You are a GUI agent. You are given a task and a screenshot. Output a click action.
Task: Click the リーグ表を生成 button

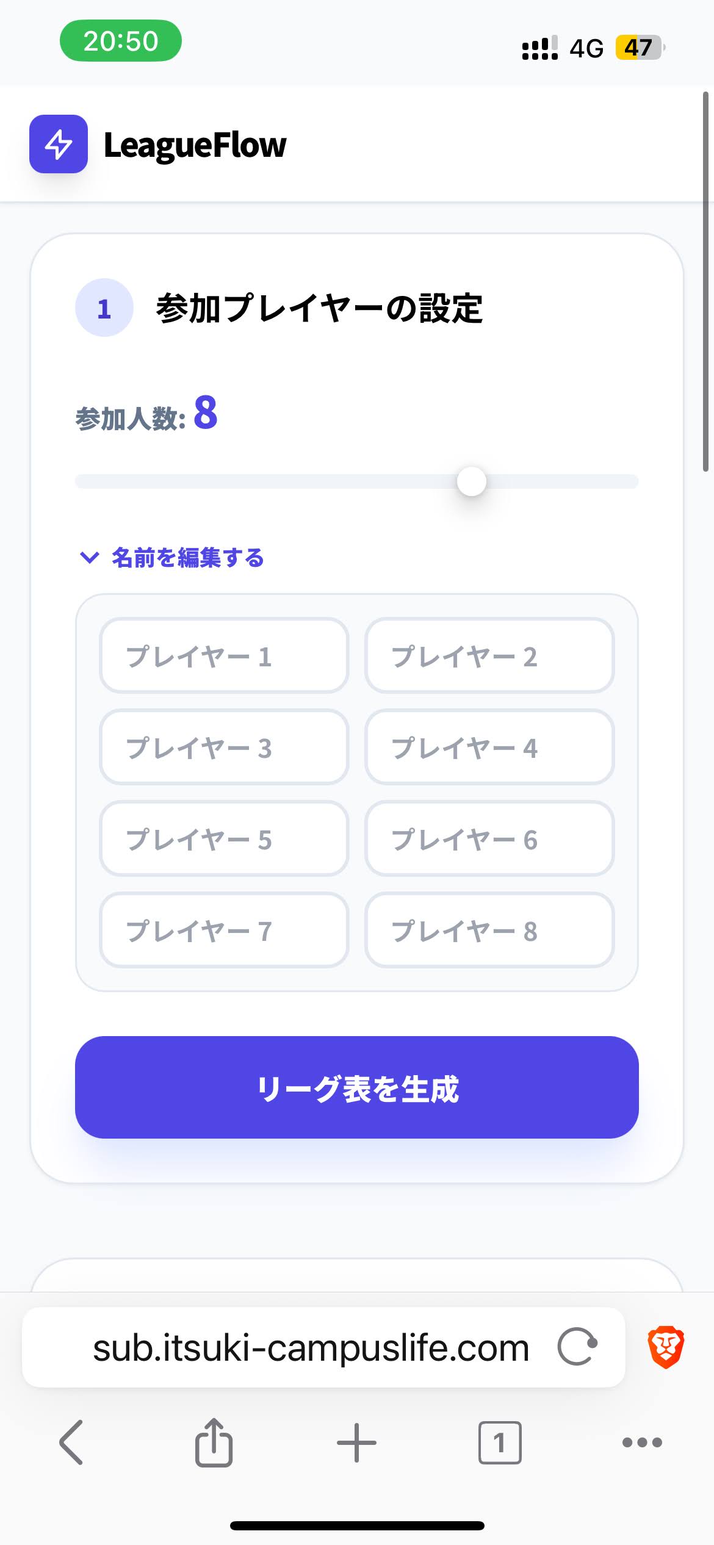pos(356,1087)
